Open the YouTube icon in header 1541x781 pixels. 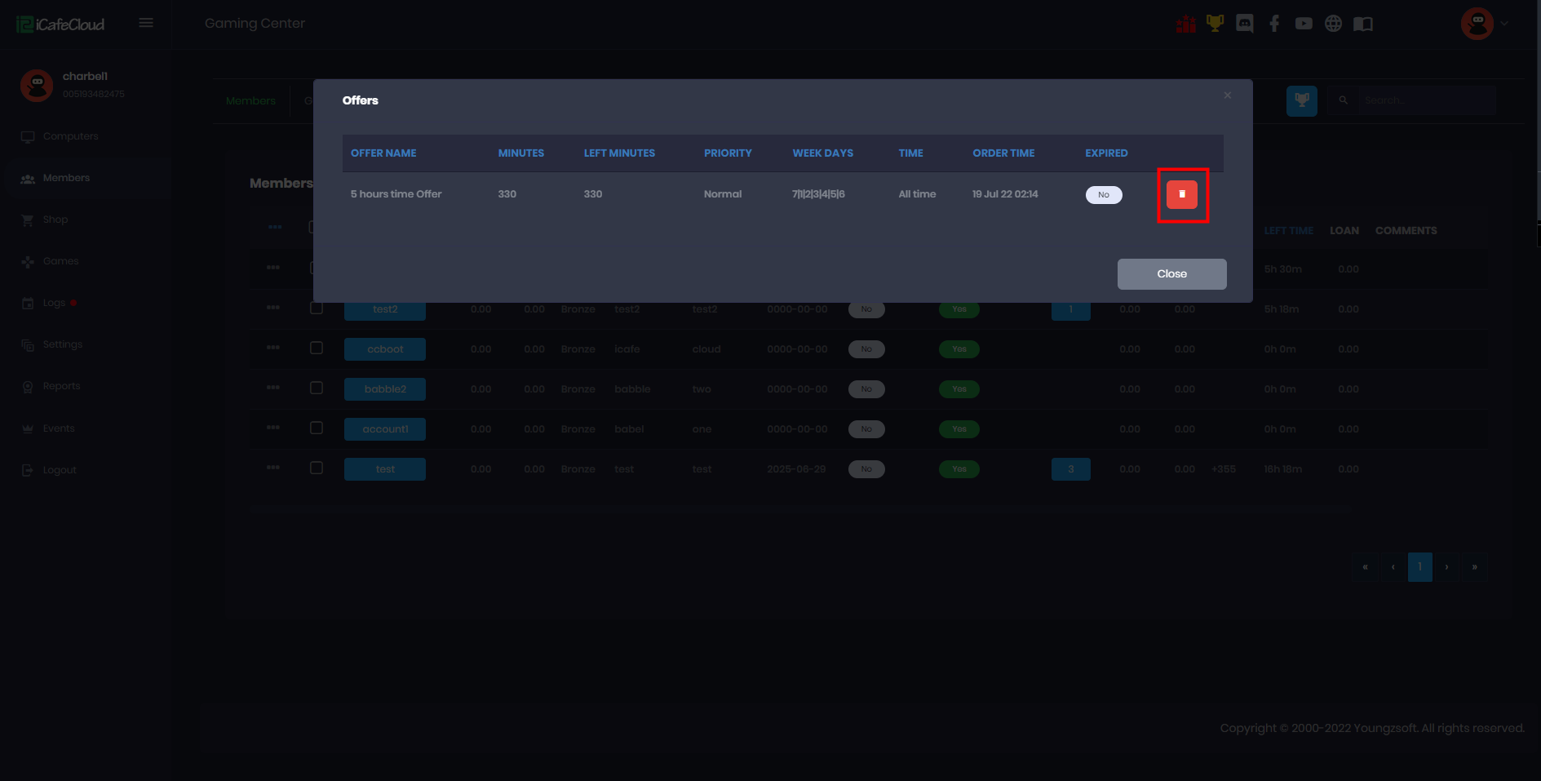coord(1304,24)
